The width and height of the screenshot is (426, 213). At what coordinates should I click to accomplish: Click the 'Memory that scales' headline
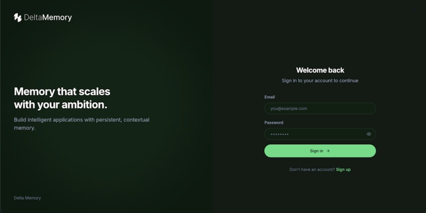(62, 92)
